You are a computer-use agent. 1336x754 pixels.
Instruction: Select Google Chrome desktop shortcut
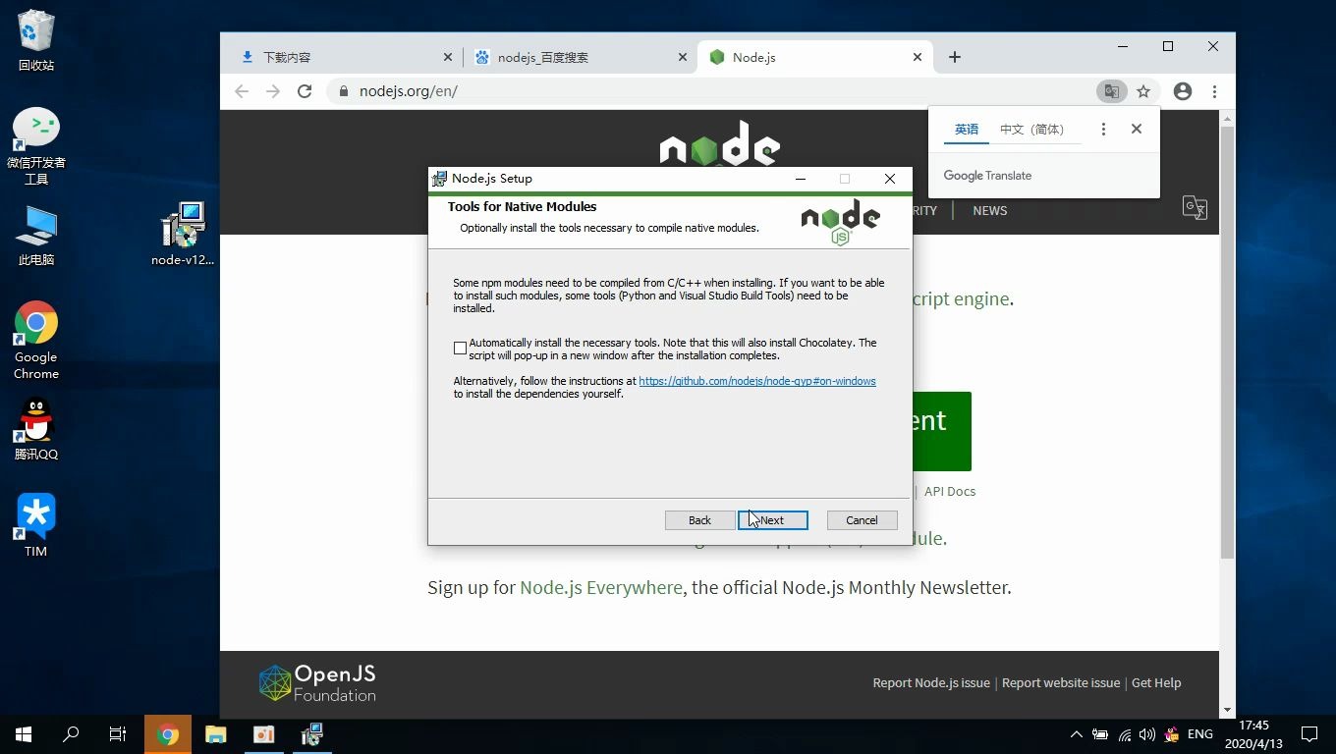(36, 340)
